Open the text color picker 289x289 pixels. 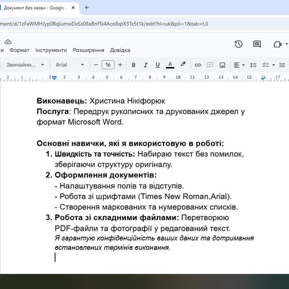pos(170,65)
